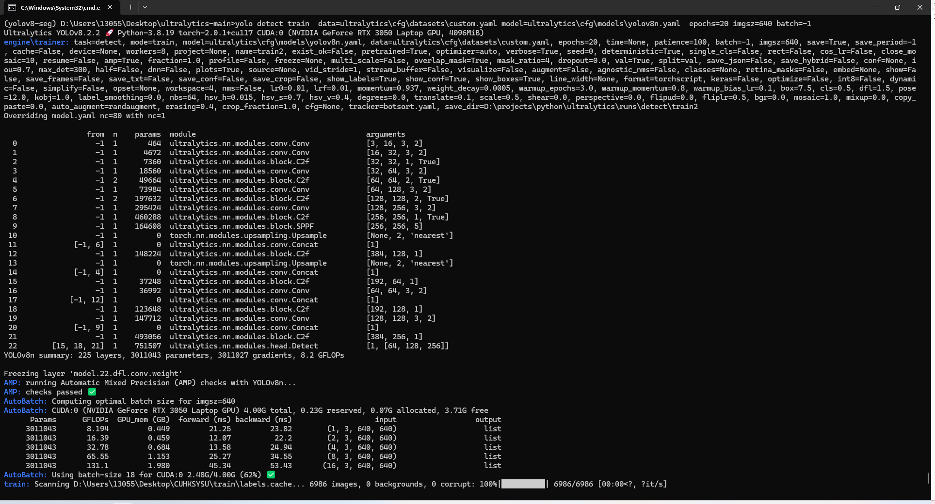Click input shape '(1, 3, 640, 640)'

pyautogui.click(x=362, y=429)
